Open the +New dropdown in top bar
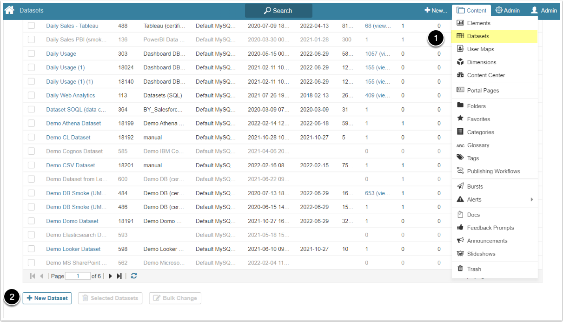563x322 pixels. (436, 10)
